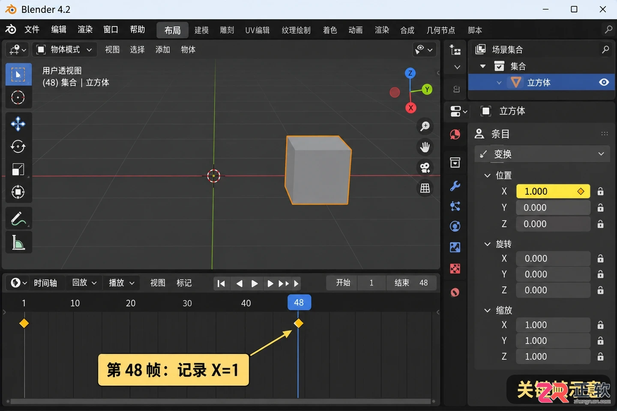
Task: Select the Measure tool
Action: [x=18, y=242]
